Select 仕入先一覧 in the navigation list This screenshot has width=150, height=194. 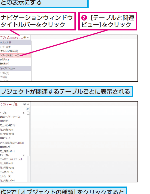point(5,176)
